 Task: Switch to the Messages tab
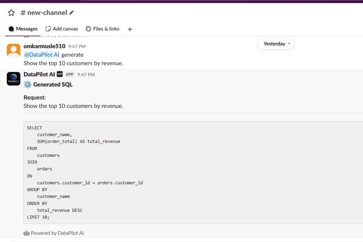[23, 29]
